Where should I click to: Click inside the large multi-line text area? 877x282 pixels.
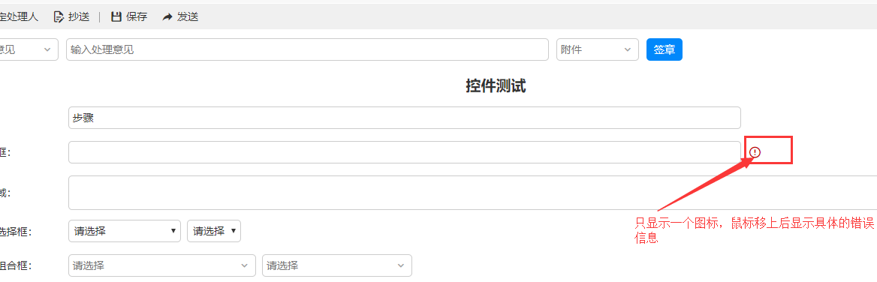[x=472, y=193]
